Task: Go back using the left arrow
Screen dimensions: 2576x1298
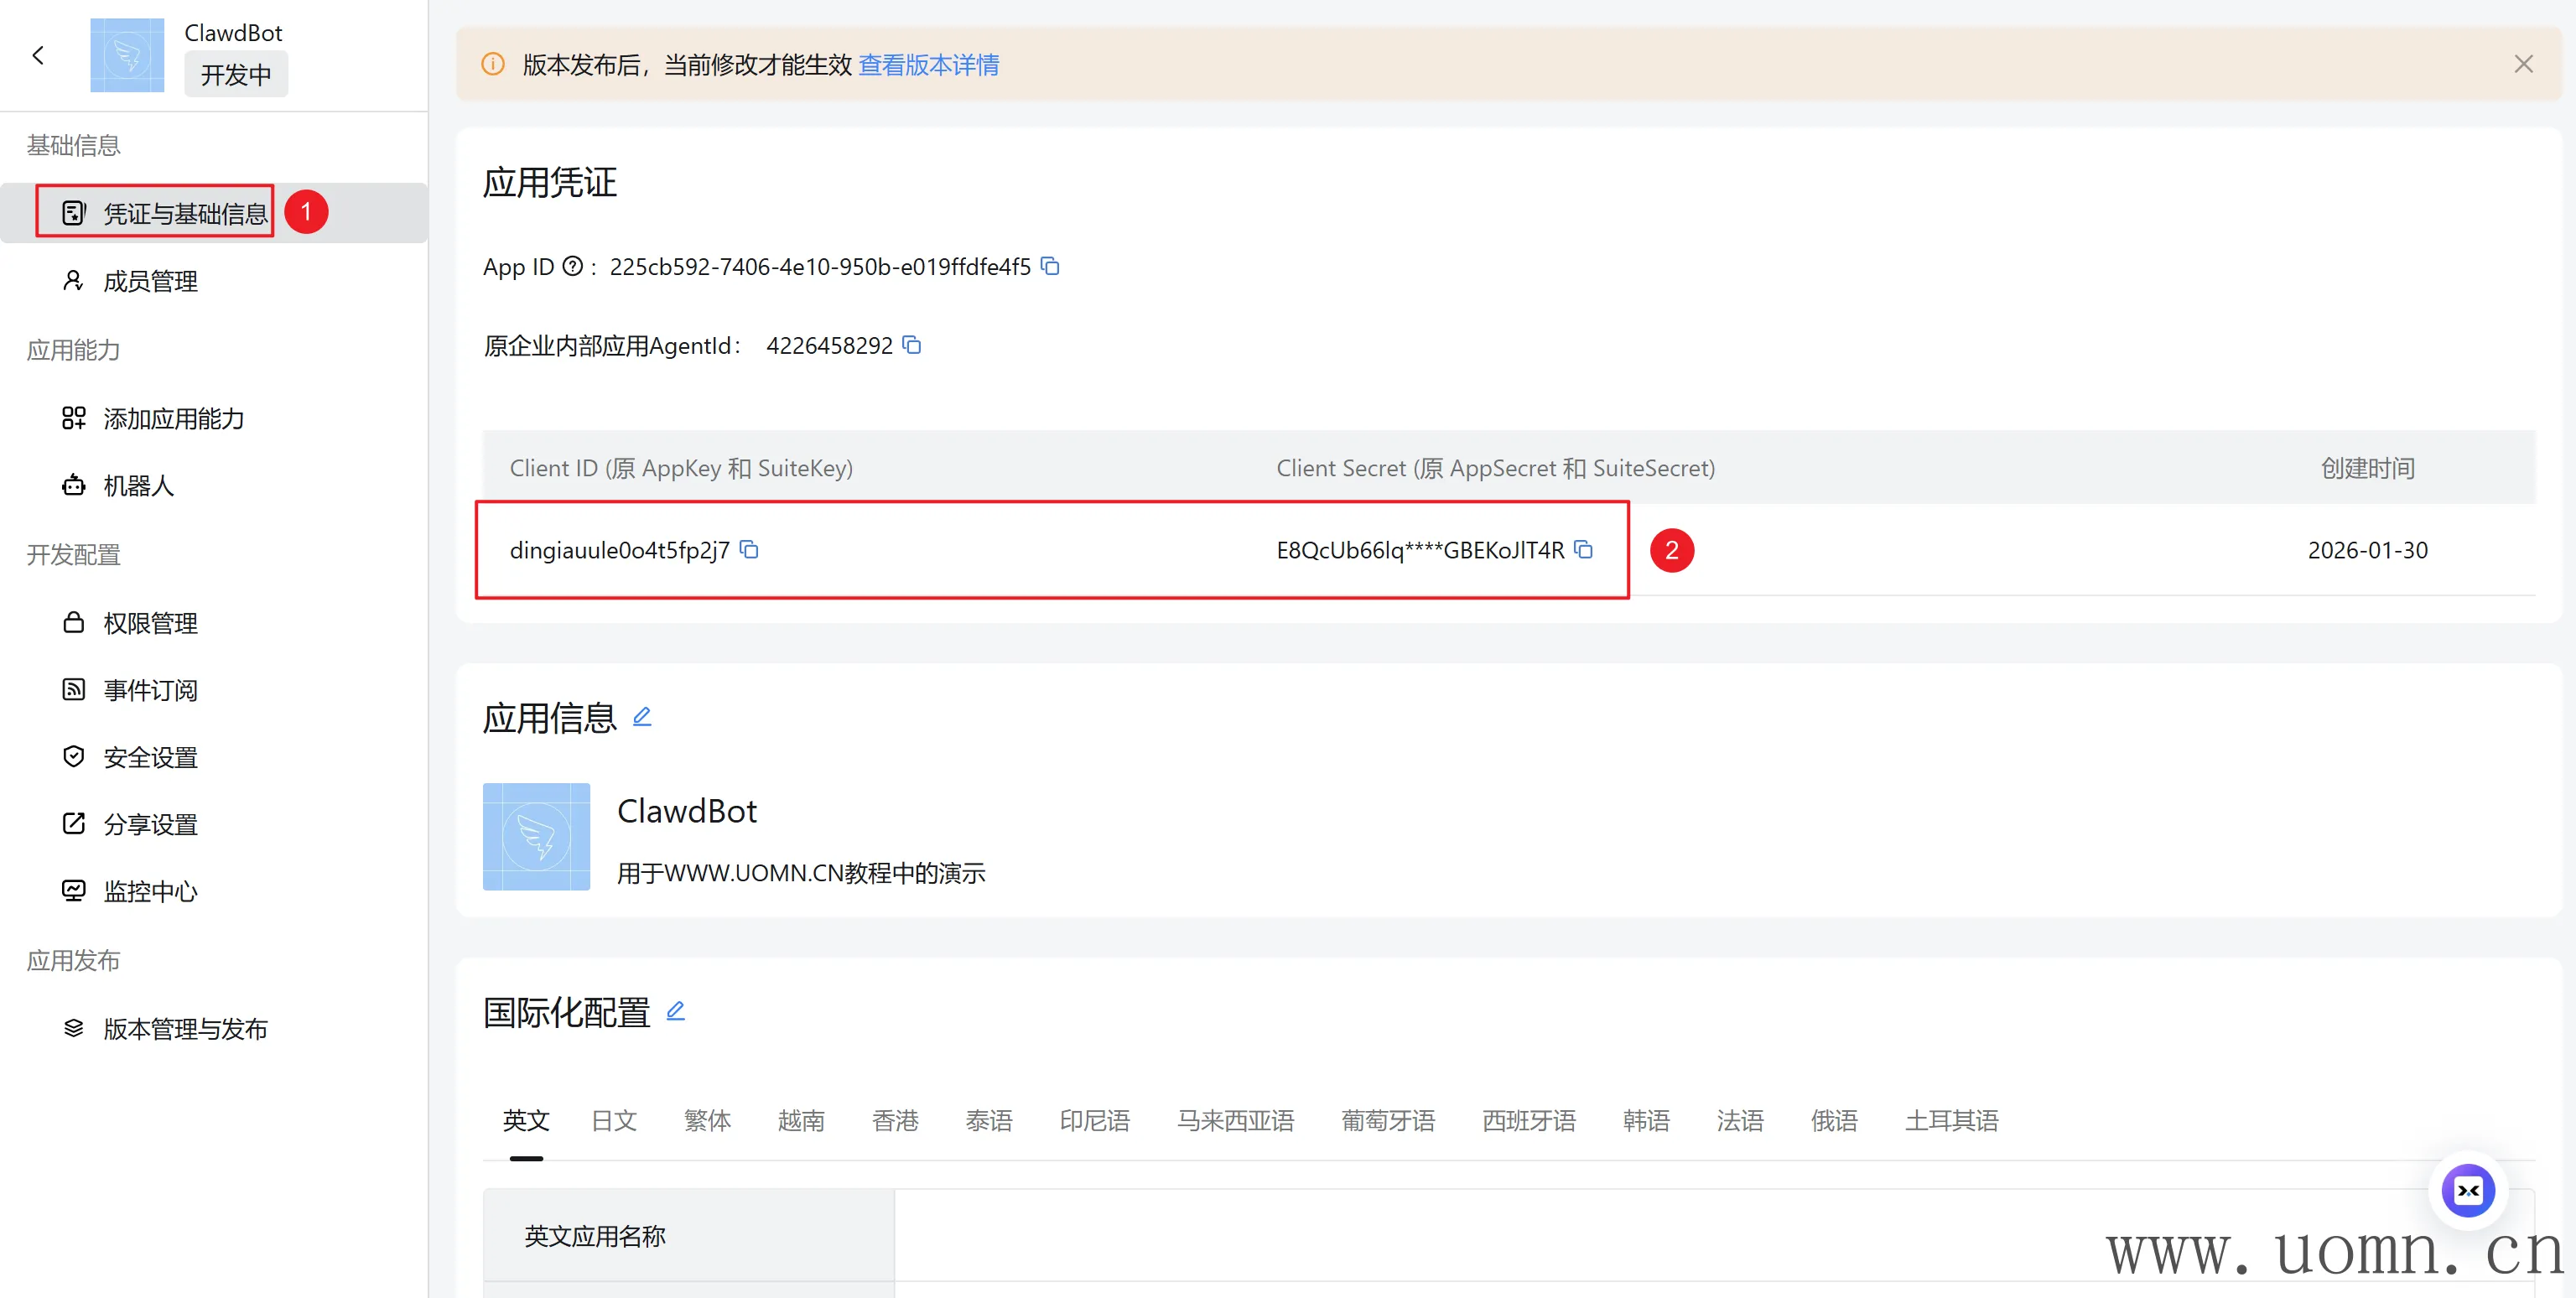Action: tap(39, 56)
